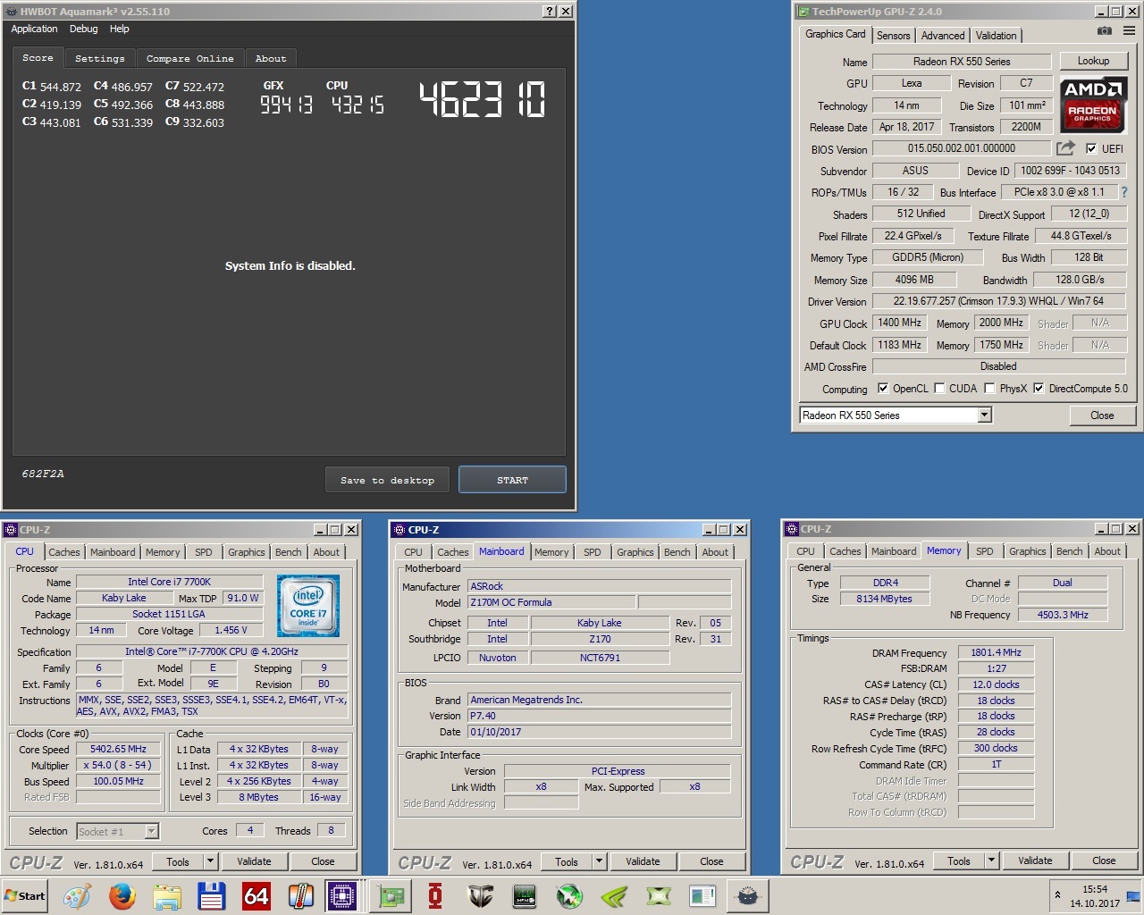Image resolution: width=1144 pixels, height=915 pixels.
Task: Take a GPU-Z screenshot with camera icon
Action: pyautogui.click(x=1105, y=30)
